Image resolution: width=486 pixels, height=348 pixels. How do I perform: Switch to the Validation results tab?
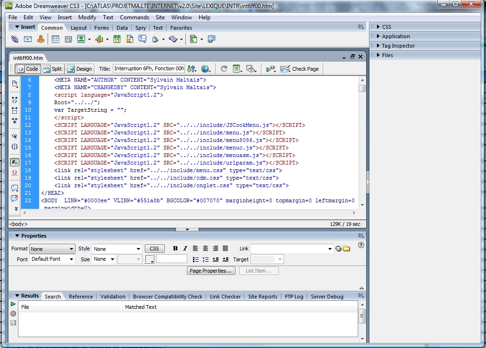[x=113, y=297]
